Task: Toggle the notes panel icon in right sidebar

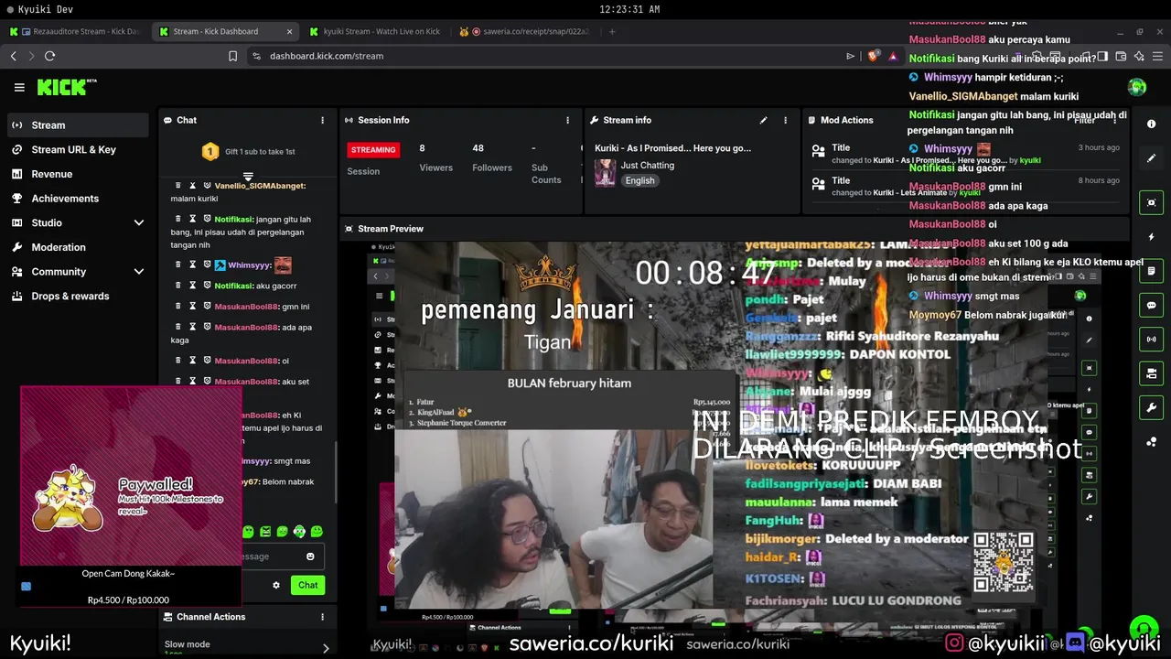Action: click(x=1151, y=271)
